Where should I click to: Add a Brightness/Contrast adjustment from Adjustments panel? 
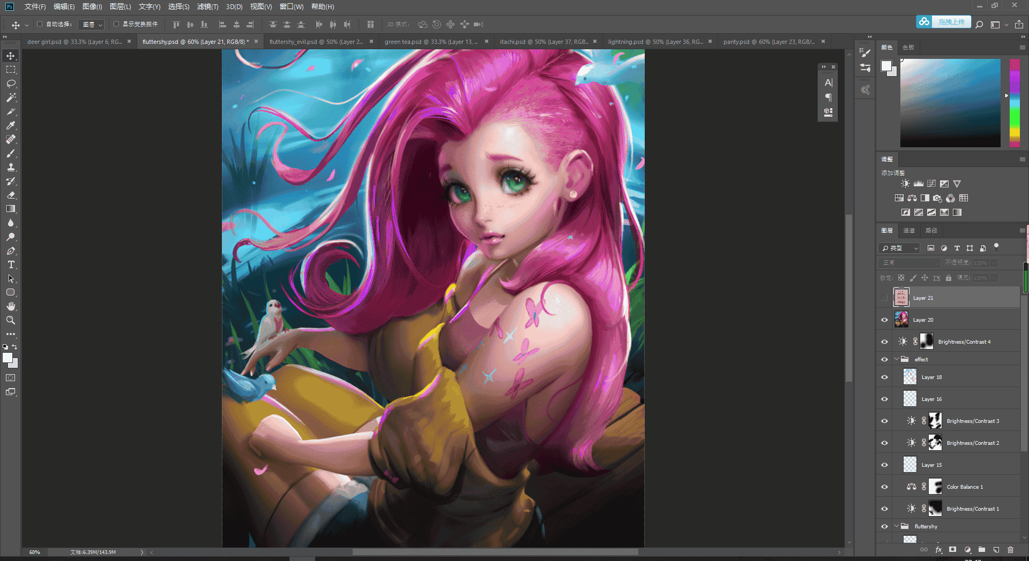point(905,184)
